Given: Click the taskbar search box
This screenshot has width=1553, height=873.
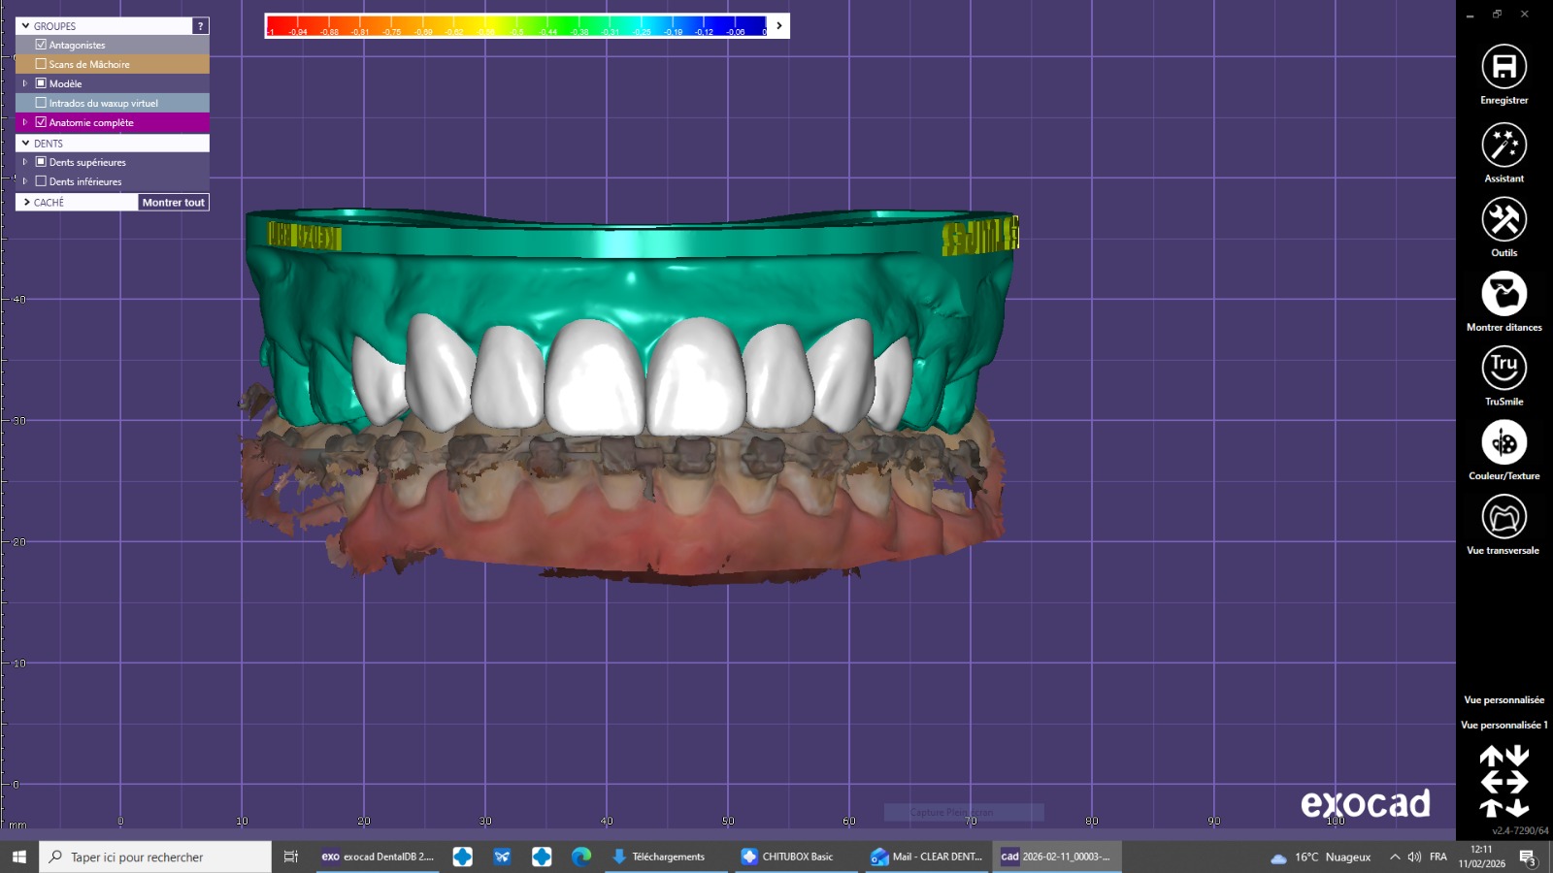Looking at the screenshot, I should pyautogui.click(x=155, y=857).
